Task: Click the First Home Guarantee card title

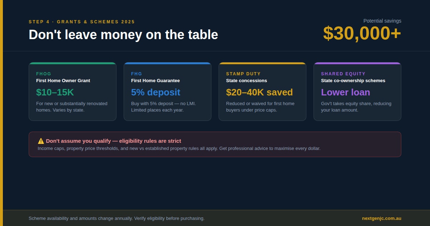Action: (156, 81)
